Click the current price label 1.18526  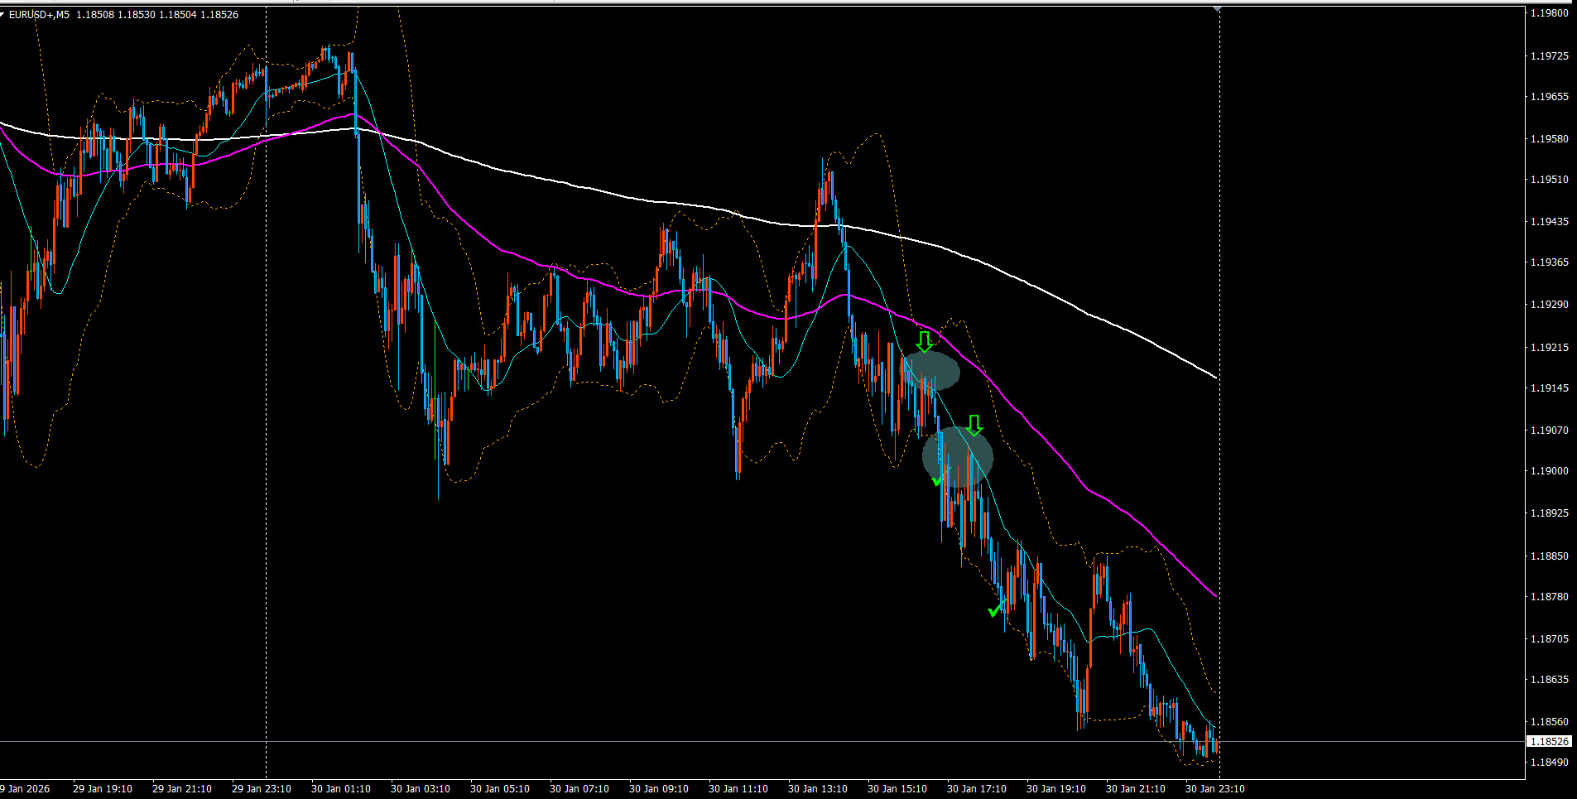tap(1550, 742)
